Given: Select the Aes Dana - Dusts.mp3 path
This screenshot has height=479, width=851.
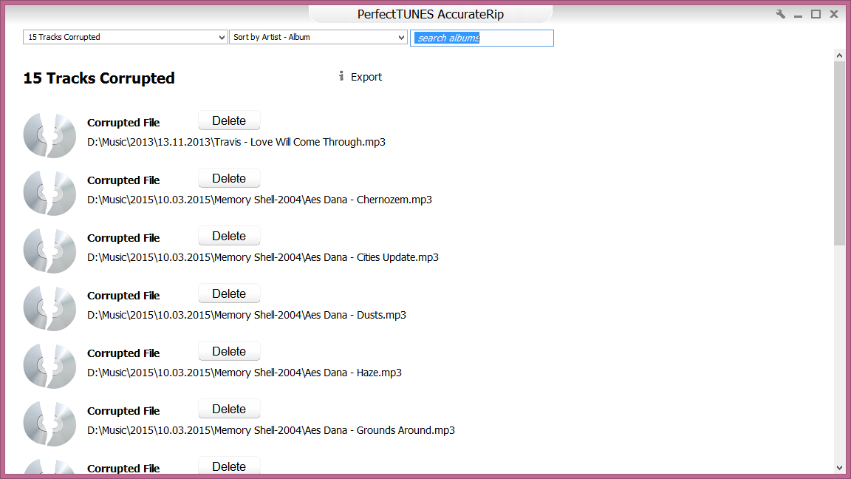Looking at the screenshot, I should (247, 315).
